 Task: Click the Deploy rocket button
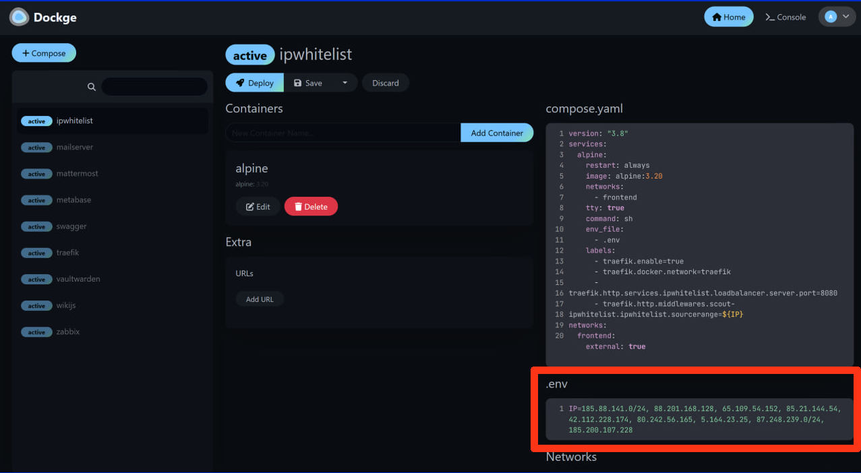(254, 83)
